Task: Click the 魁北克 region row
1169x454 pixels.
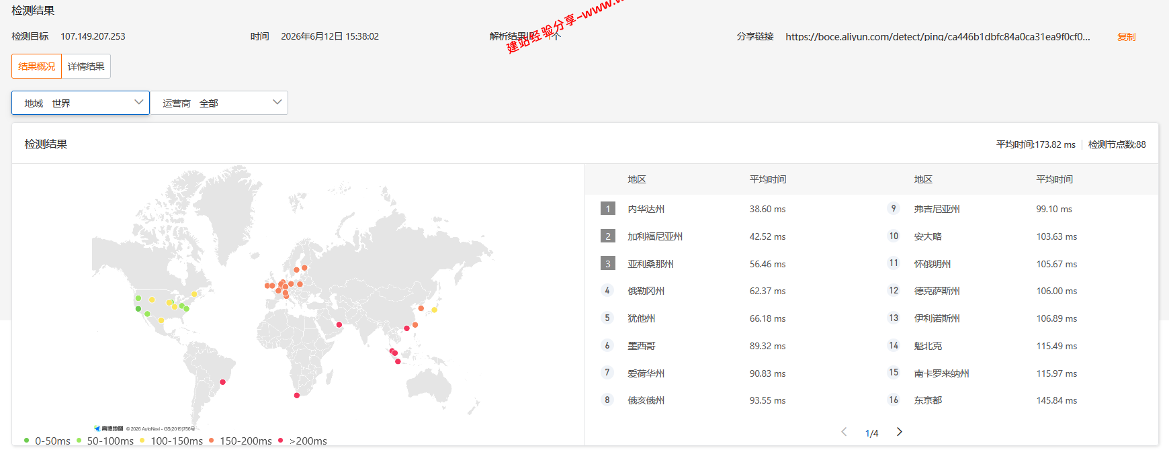Action: [x=1014, y=346]
